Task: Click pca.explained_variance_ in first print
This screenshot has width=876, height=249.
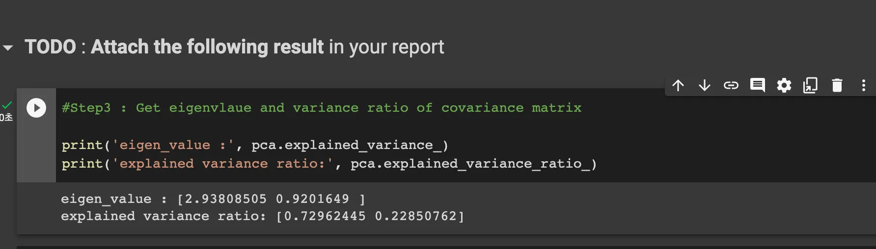Action: [x=350, y=145]
